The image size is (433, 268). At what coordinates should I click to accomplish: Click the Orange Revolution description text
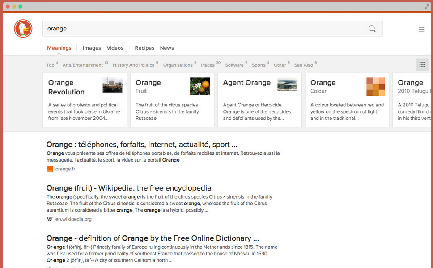pos(84,111)
